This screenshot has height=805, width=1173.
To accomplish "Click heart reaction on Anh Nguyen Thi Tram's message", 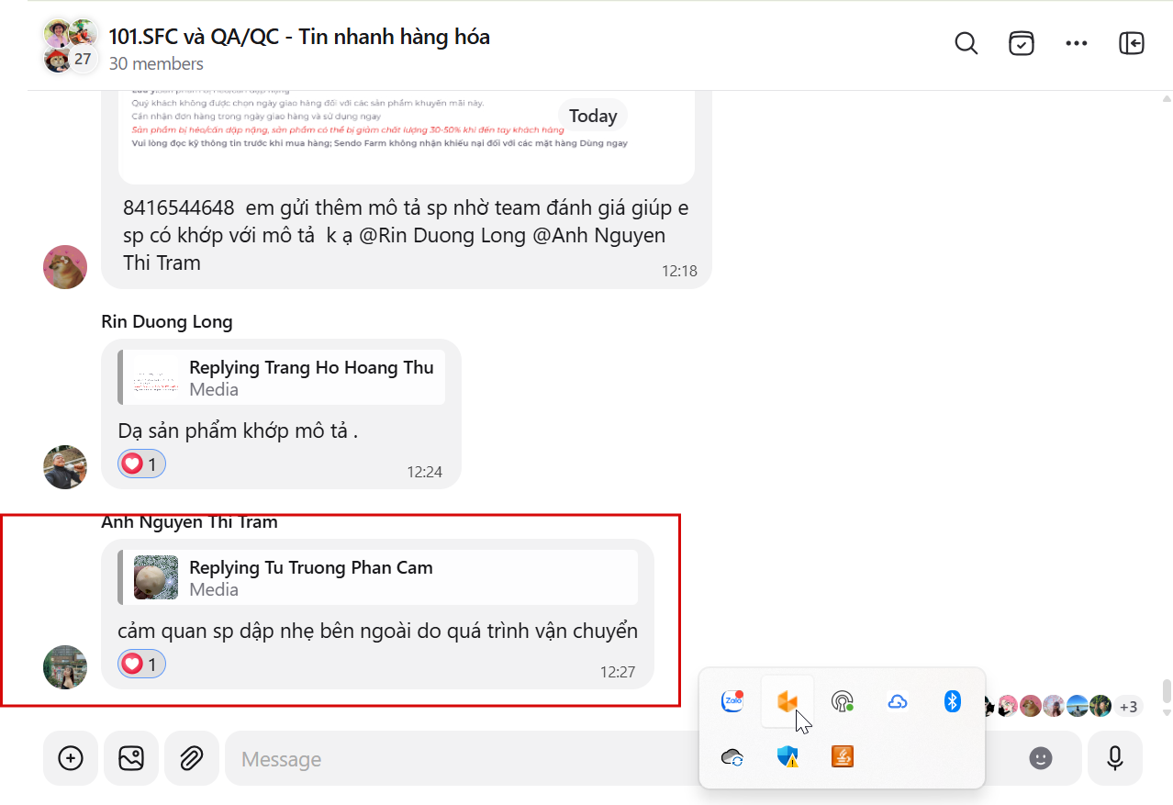I will [x=141, y=664].
